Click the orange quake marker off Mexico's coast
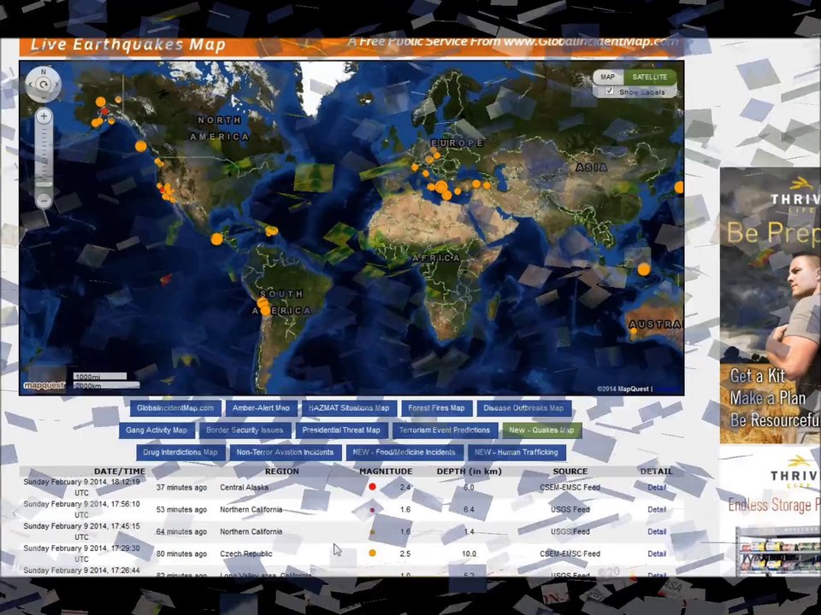This screenshot has width=821, height=615. pos(216,239)
